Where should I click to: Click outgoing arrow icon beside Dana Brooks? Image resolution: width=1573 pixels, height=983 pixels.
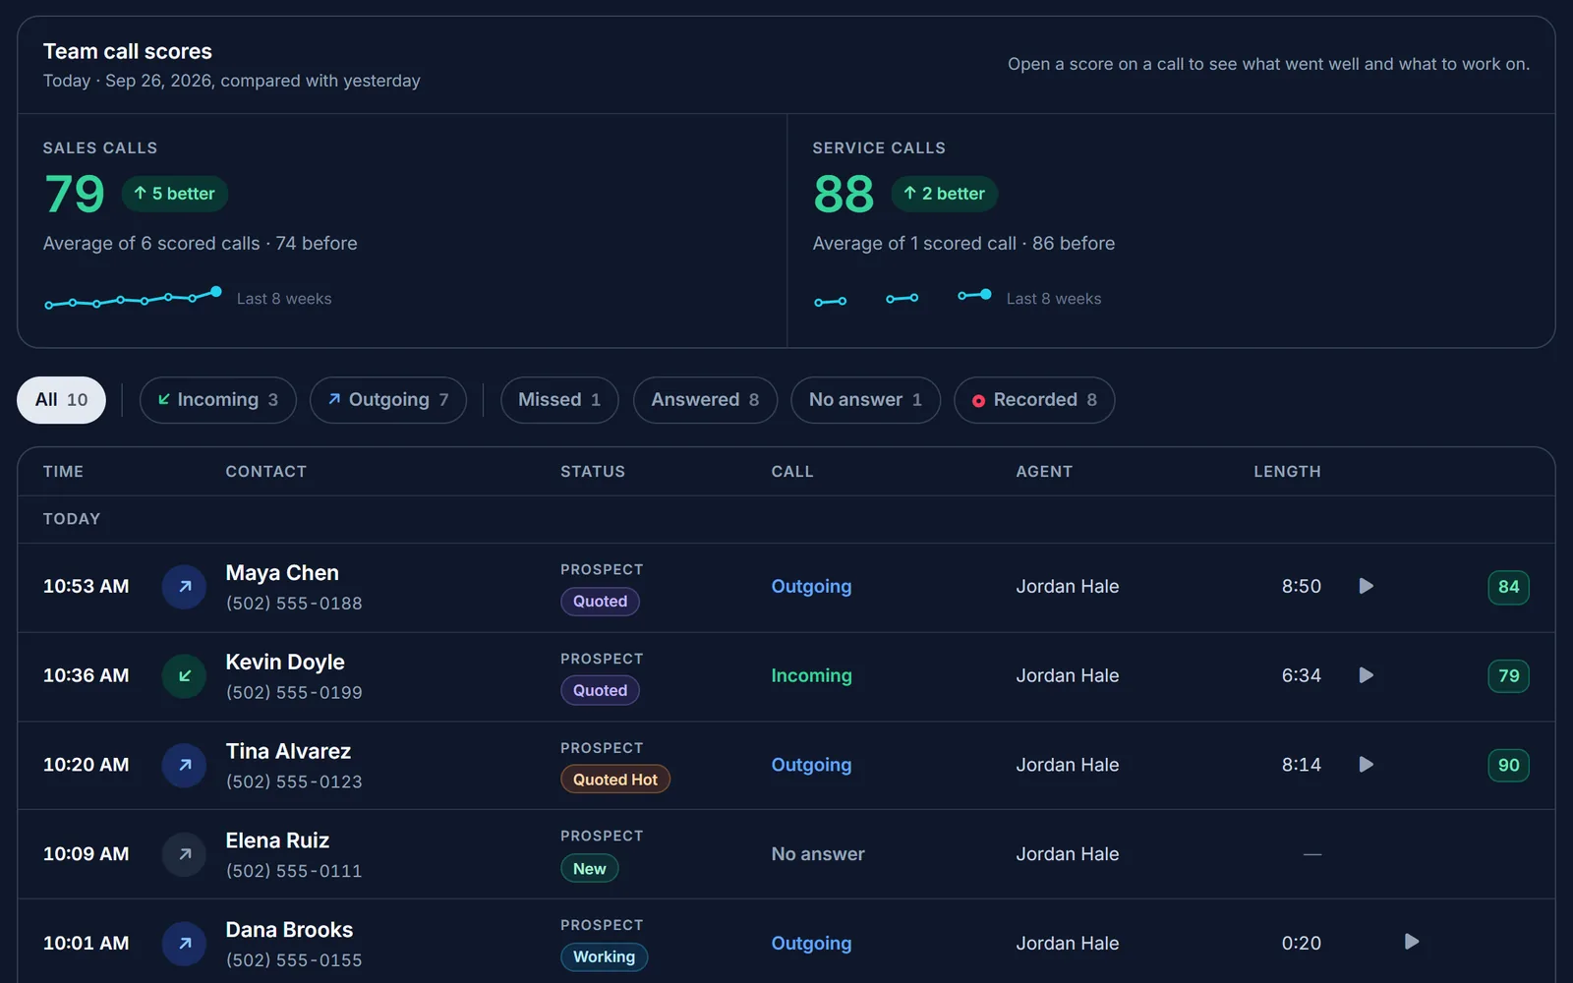184,944
